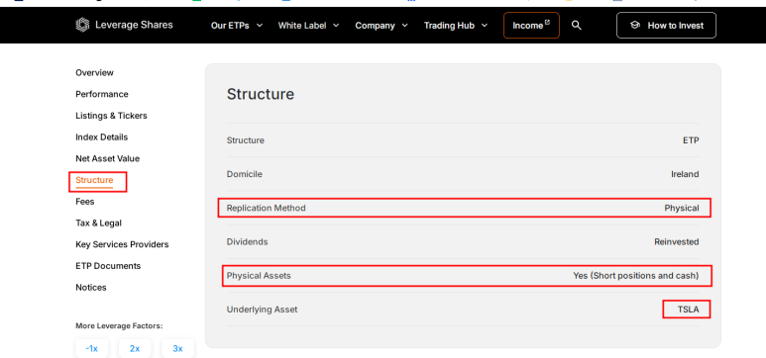Screen dimensions: 766x358
Task: Click the graduation cap icon in How to Invest
Action: [x=635, y=26]
